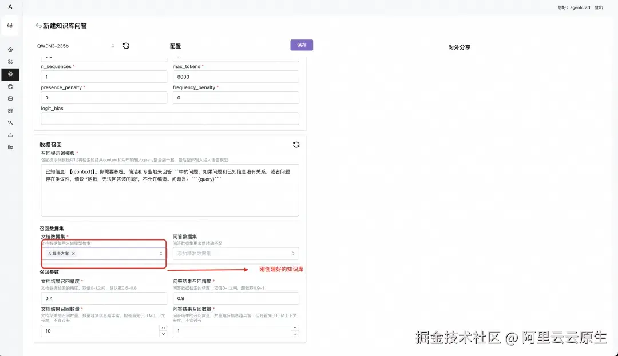Click the 问答结果召回精度 field showing 0.9
Viewport: 618px width, 356px height.
pyautogui.click(x=236, y=298)
